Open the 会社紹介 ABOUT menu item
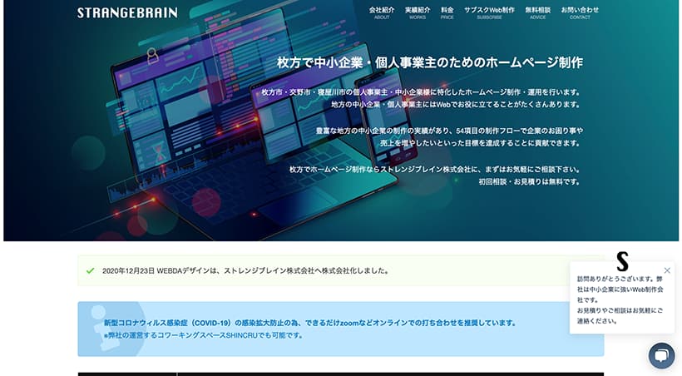The image size is (682, 376). (x=382, y=12)
